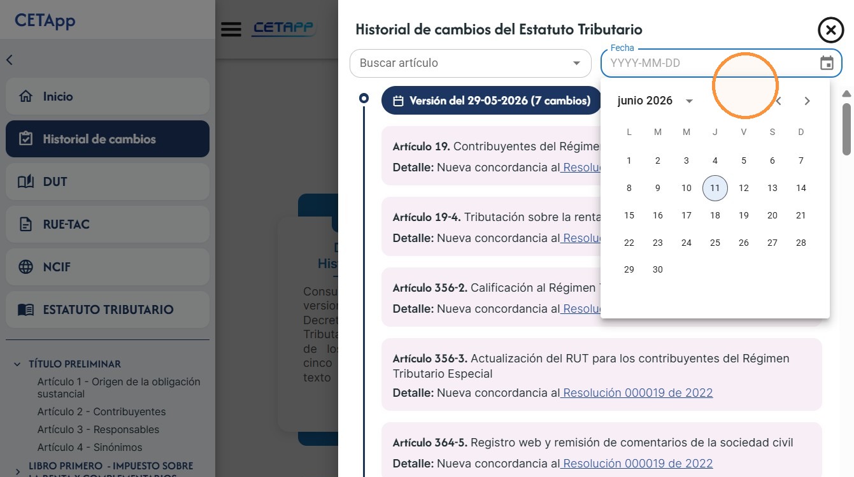Pick June 20 in the calendar
Screen dimensions: 854x477
click(x=772, y=215)
